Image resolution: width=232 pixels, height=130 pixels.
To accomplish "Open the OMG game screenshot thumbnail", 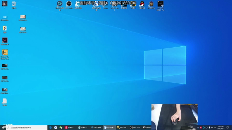I will [5, 91].
